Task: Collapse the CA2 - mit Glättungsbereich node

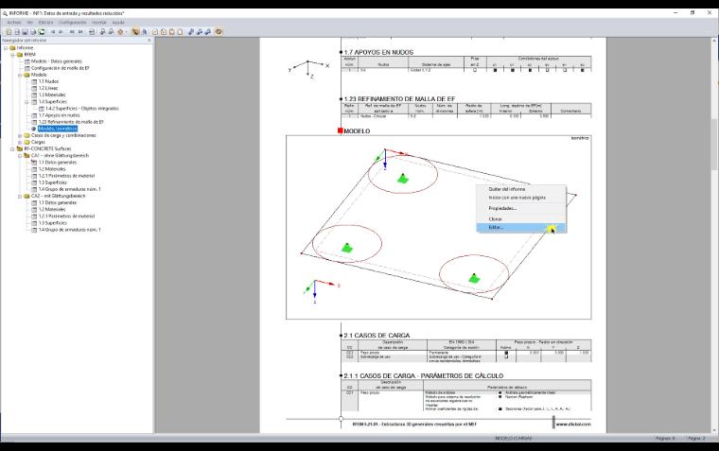Action: click(20, 196)
